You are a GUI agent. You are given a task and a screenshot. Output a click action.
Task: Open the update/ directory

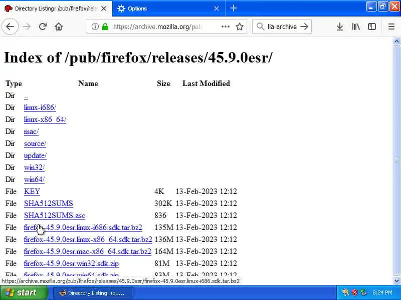pyautogui.click(x=35, y=155)
